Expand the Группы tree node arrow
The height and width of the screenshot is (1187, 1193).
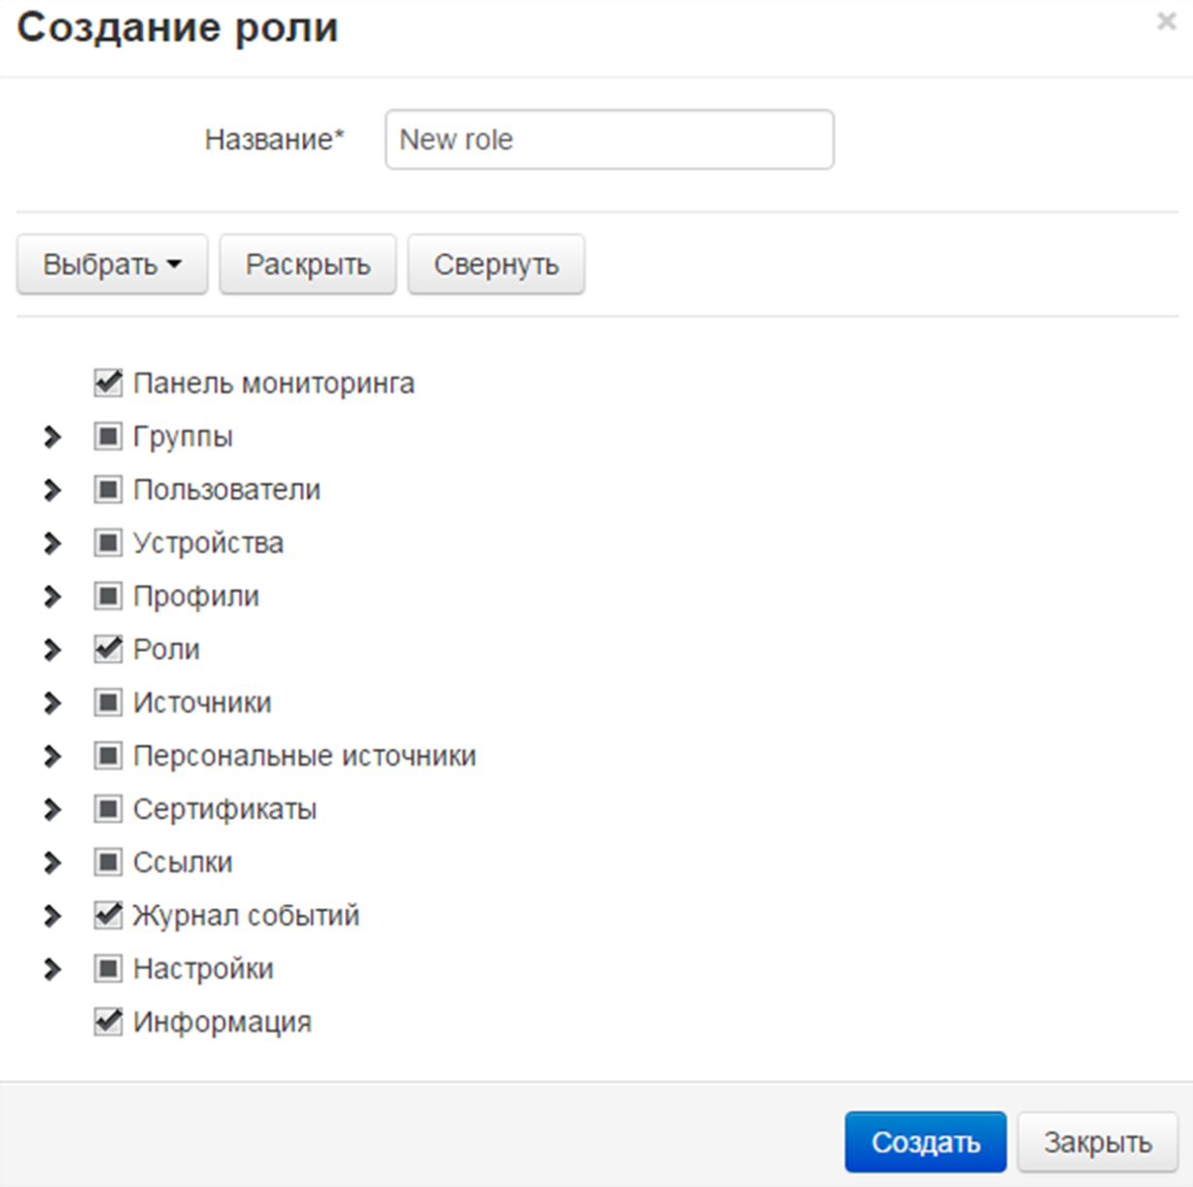52,437
